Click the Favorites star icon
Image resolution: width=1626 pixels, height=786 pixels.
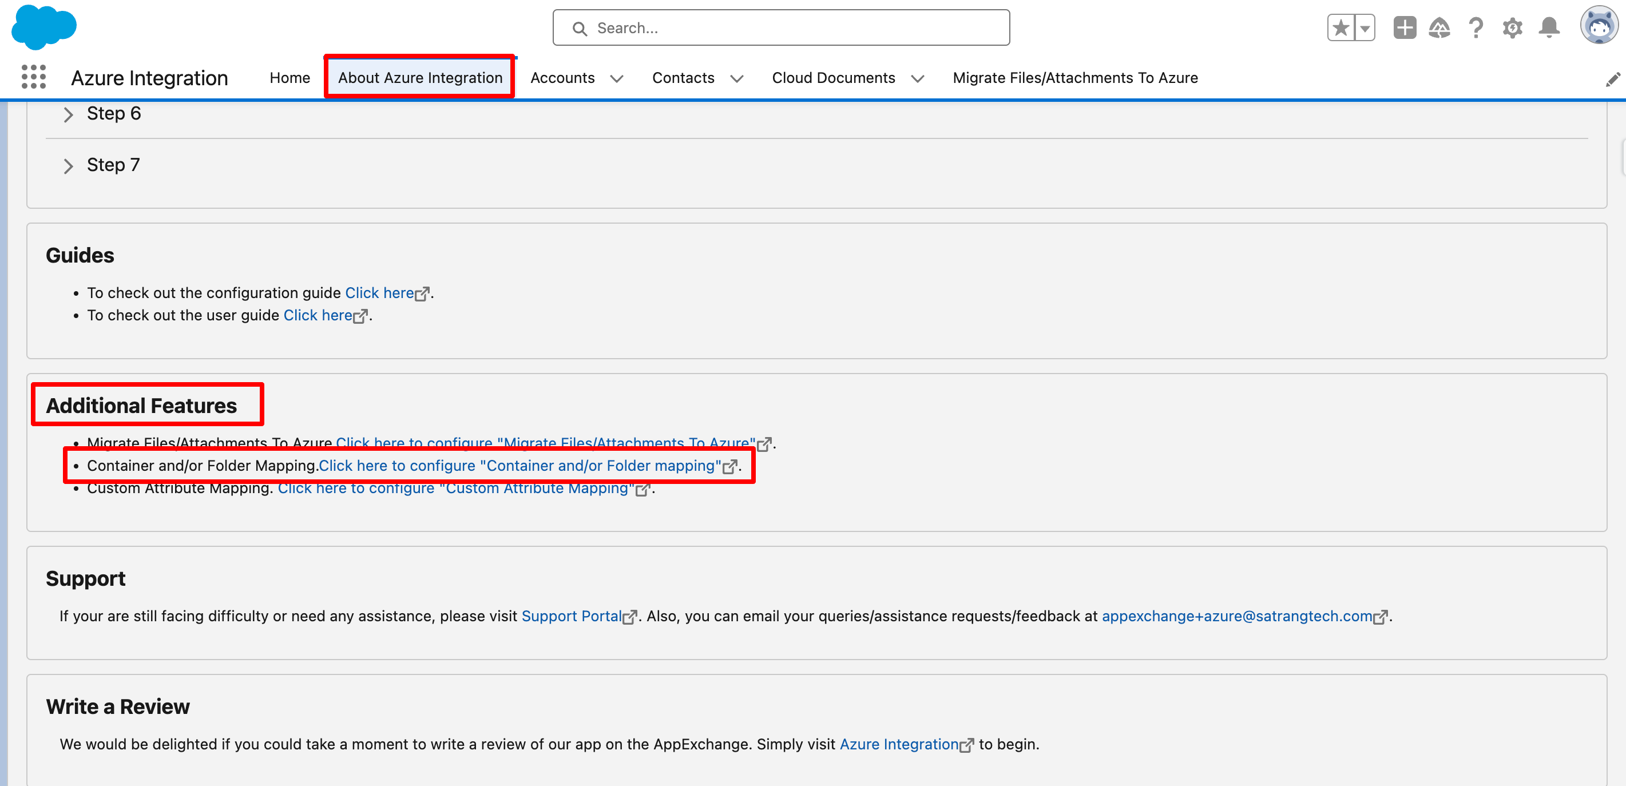pos(1341,28)
